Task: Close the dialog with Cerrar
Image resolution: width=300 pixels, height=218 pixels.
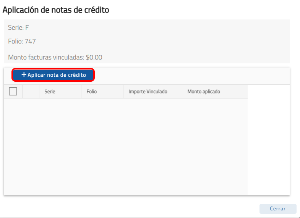Action: coord(277,209)
